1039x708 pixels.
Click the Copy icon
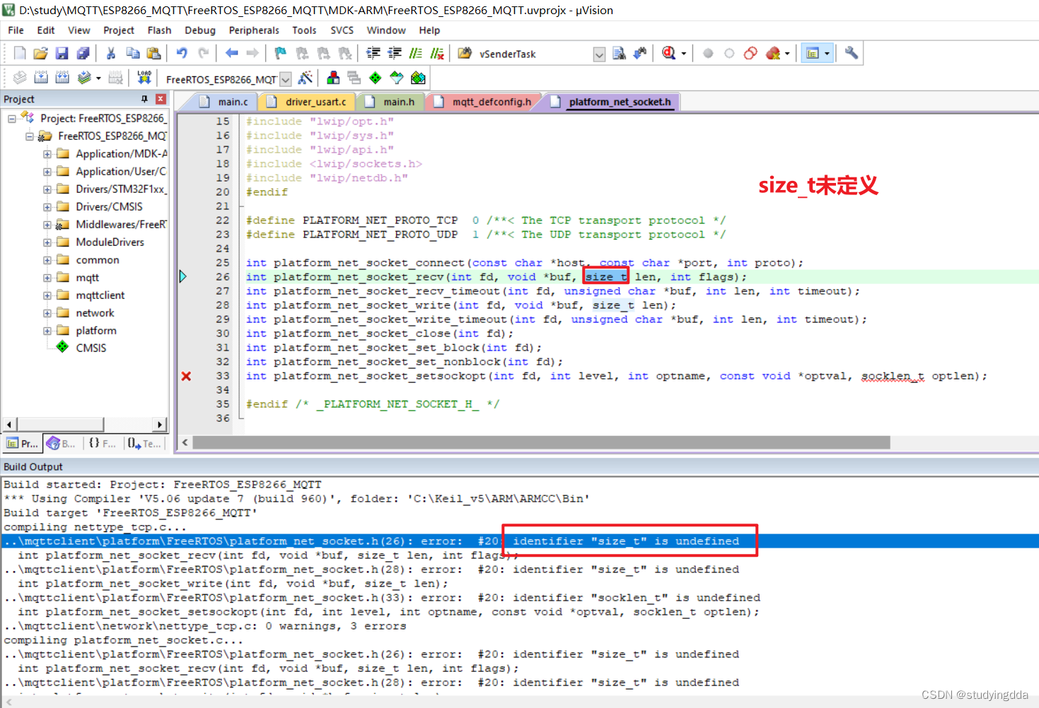pyautogui.click(x=132, y=53)
